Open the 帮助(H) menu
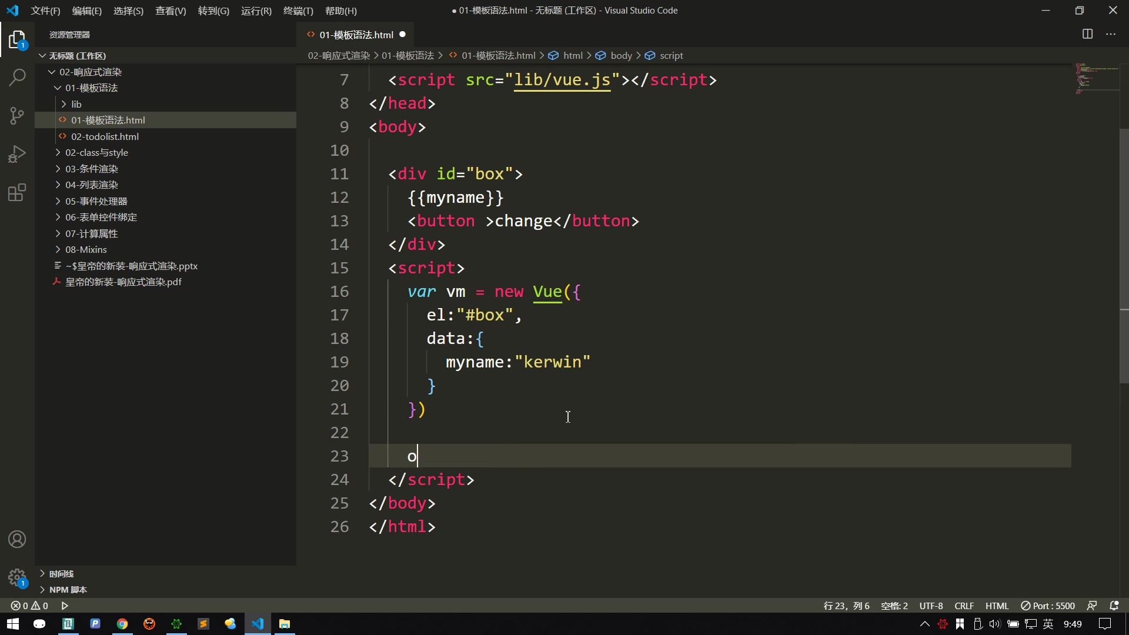Screen dimensions: 1129x635 click(x=341, y=11)
